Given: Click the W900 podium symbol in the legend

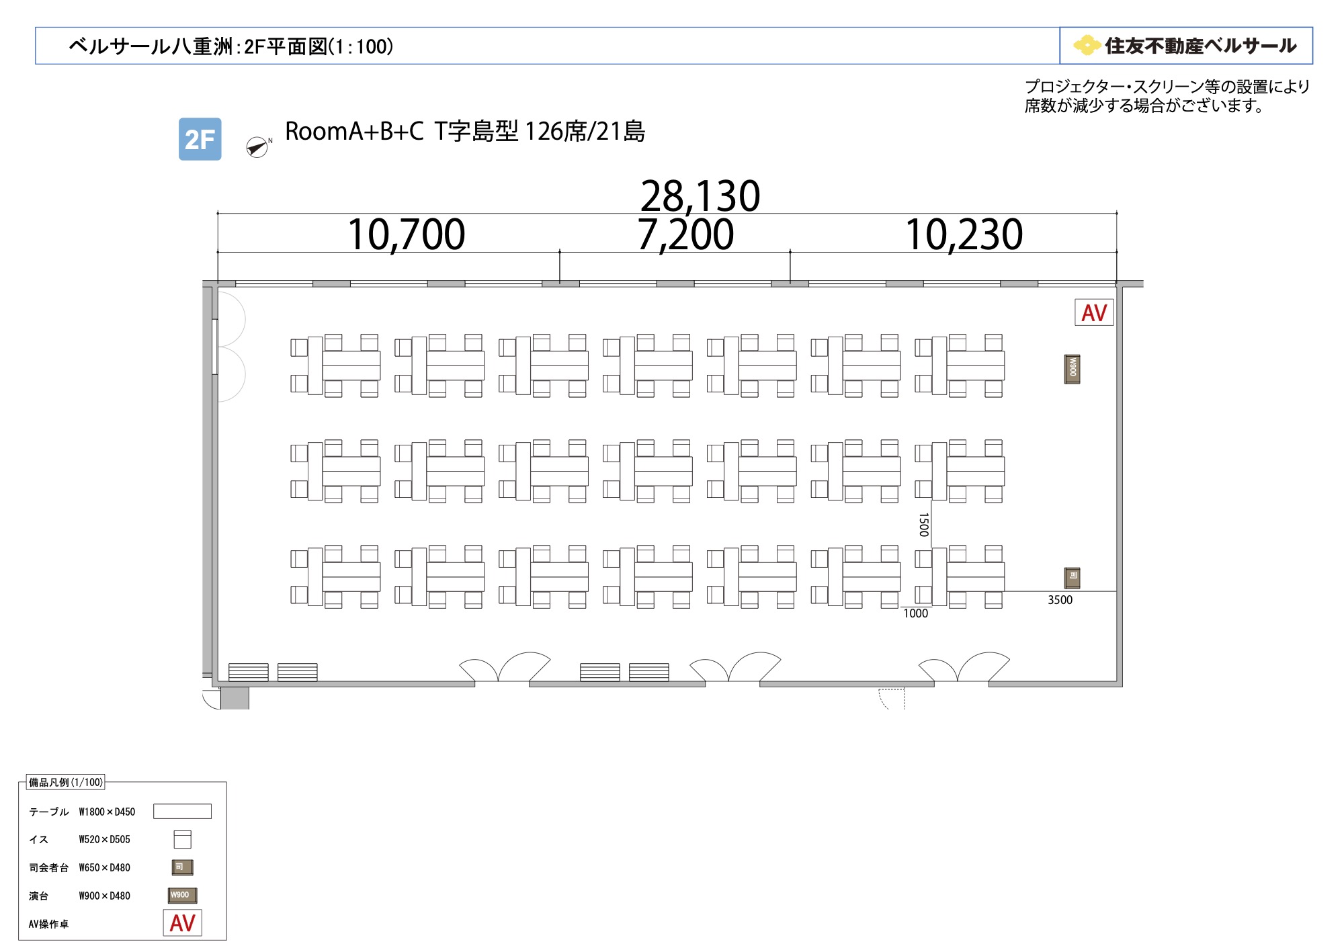Looking at the screenshot, I should coord(182,896).
